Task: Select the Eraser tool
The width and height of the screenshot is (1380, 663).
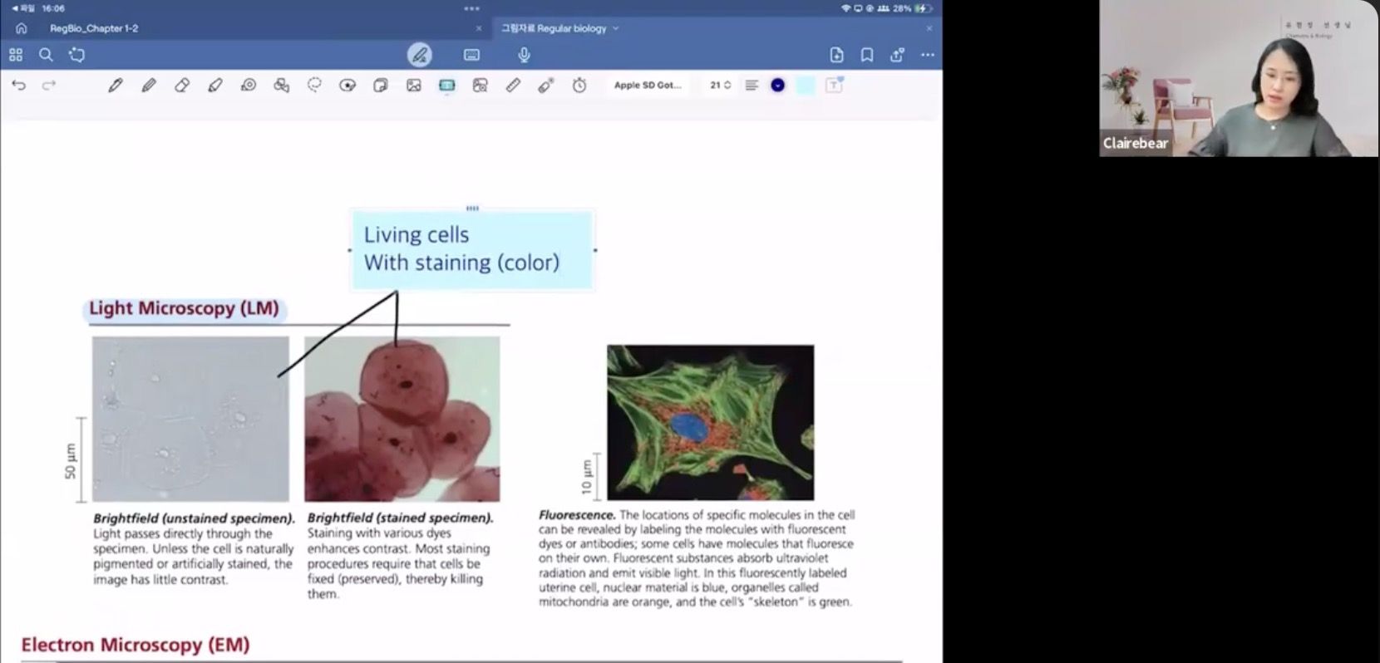Action: [182, 85]
